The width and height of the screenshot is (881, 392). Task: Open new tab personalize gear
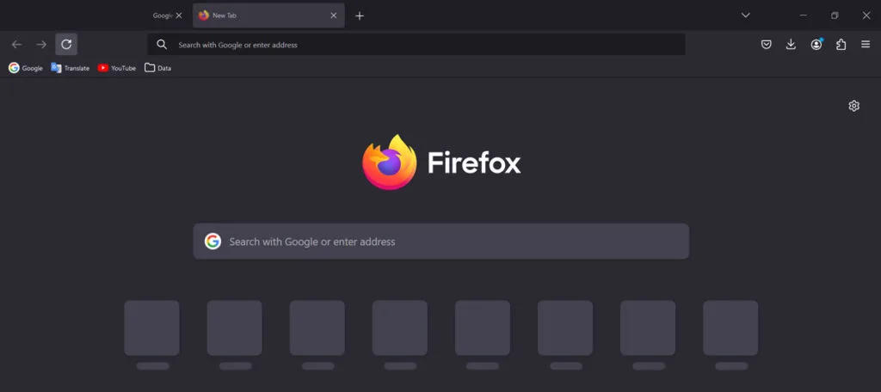(x=854, y=106)
